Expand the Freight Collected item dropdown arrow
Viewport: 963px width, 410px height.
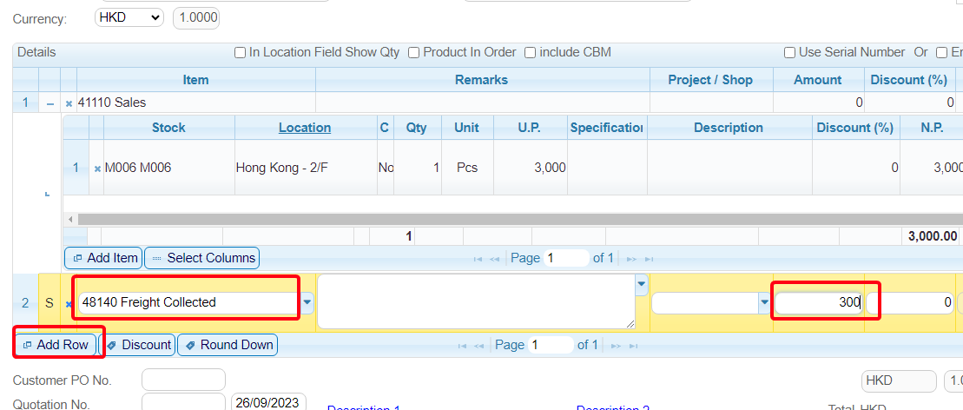307,302
